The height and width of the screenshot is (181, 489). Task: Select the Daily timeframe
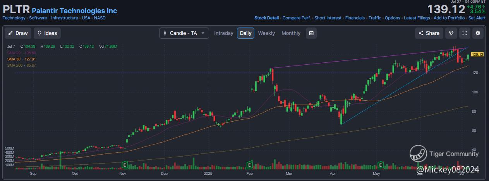coord(246,33)
